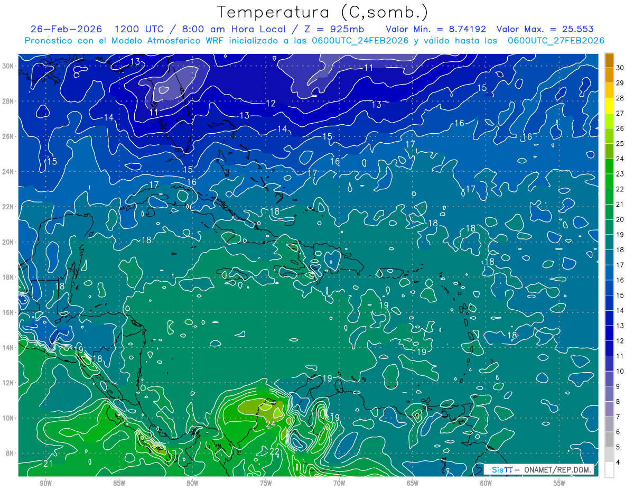Image resolution: width=634 pixels, height=490 pixels.
Task: Pick the purple swatch between 7 and 8
Action: click(x=609, y=410)
